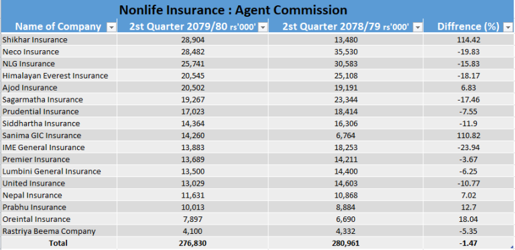
Task: Select the Shikhar Insurance cell
Action: click(59, 40)
